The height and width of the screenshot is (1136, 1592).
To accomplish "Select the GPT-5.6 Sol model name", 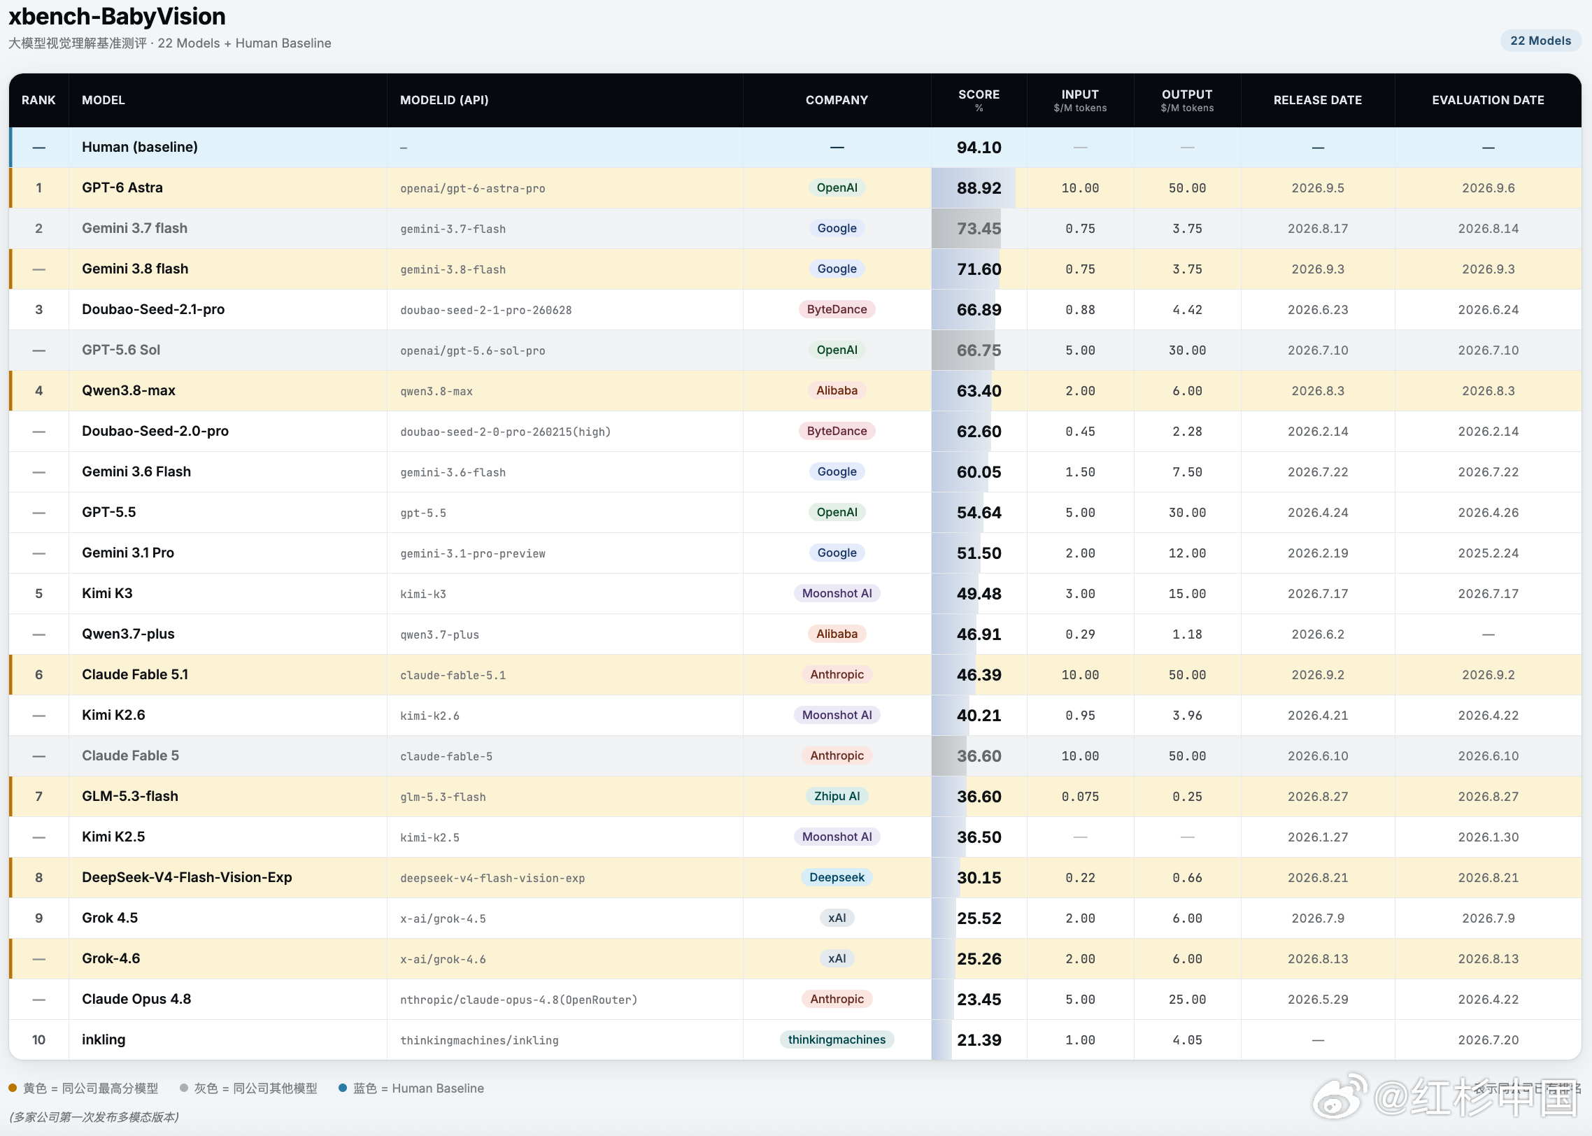I will click(x=121, y=350).
